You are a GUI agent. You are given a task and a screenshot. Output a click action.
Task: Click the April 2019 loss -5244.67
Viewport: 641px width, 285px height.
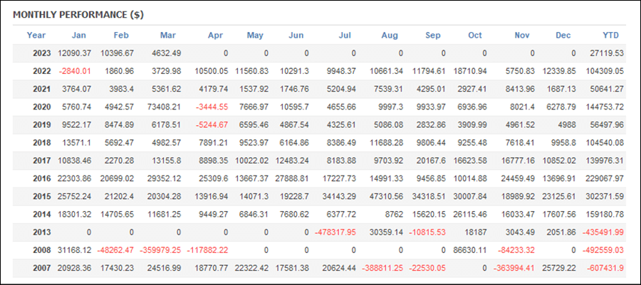[211, 125]
